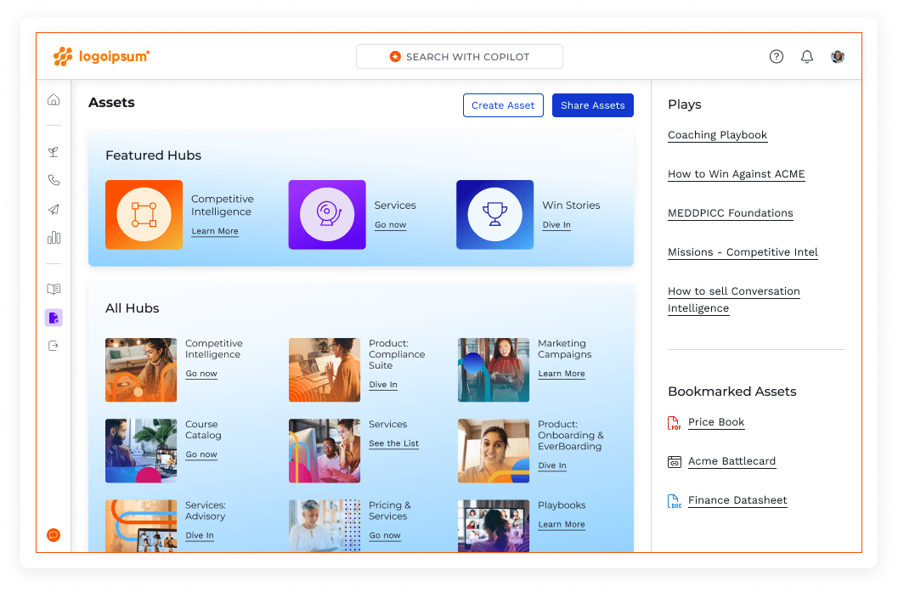Open the Coaching Playbook play

point(717,135)
